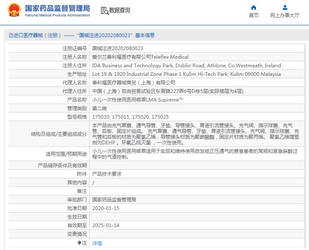Image resolution: width=309 pixels, height=250 pixels.
Task: Click the 生产地址 label
Action: 77,74
